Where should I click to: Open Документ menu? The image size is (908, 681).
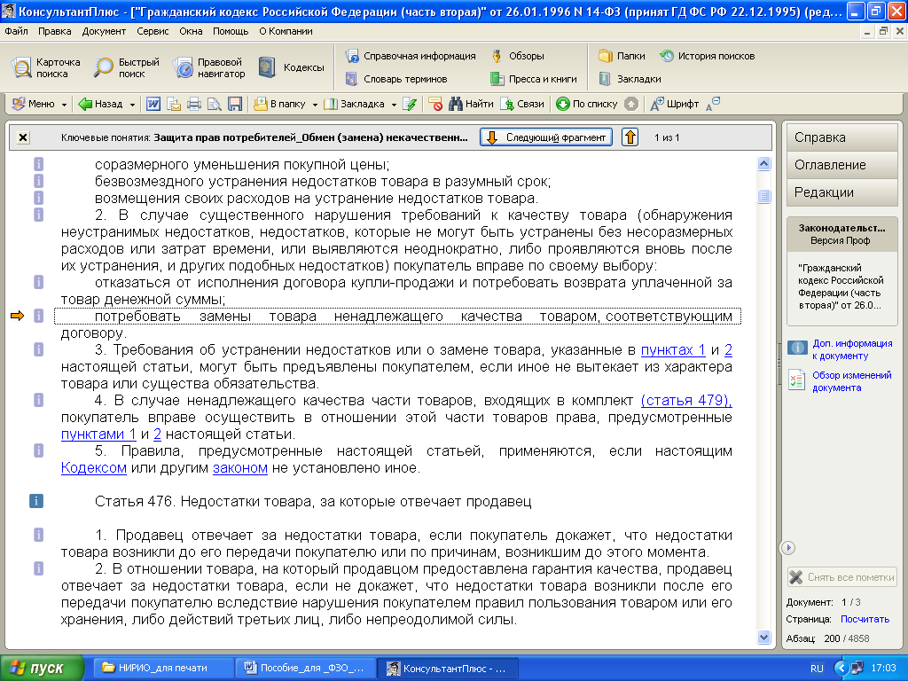[104, 31]
